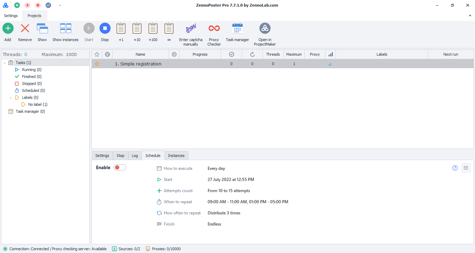Open the Task manager calendar icon

coord(237,29)
